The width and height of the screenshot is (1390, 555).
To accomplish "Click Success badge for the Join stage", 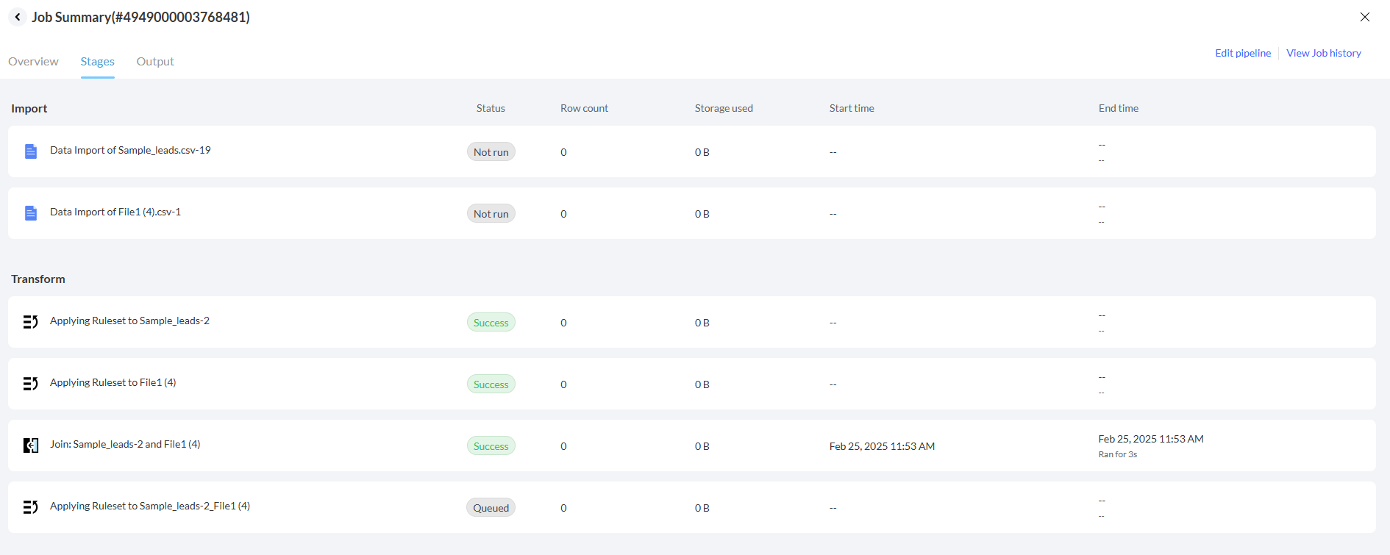I will pyautogui.click(x=491, y=446).
